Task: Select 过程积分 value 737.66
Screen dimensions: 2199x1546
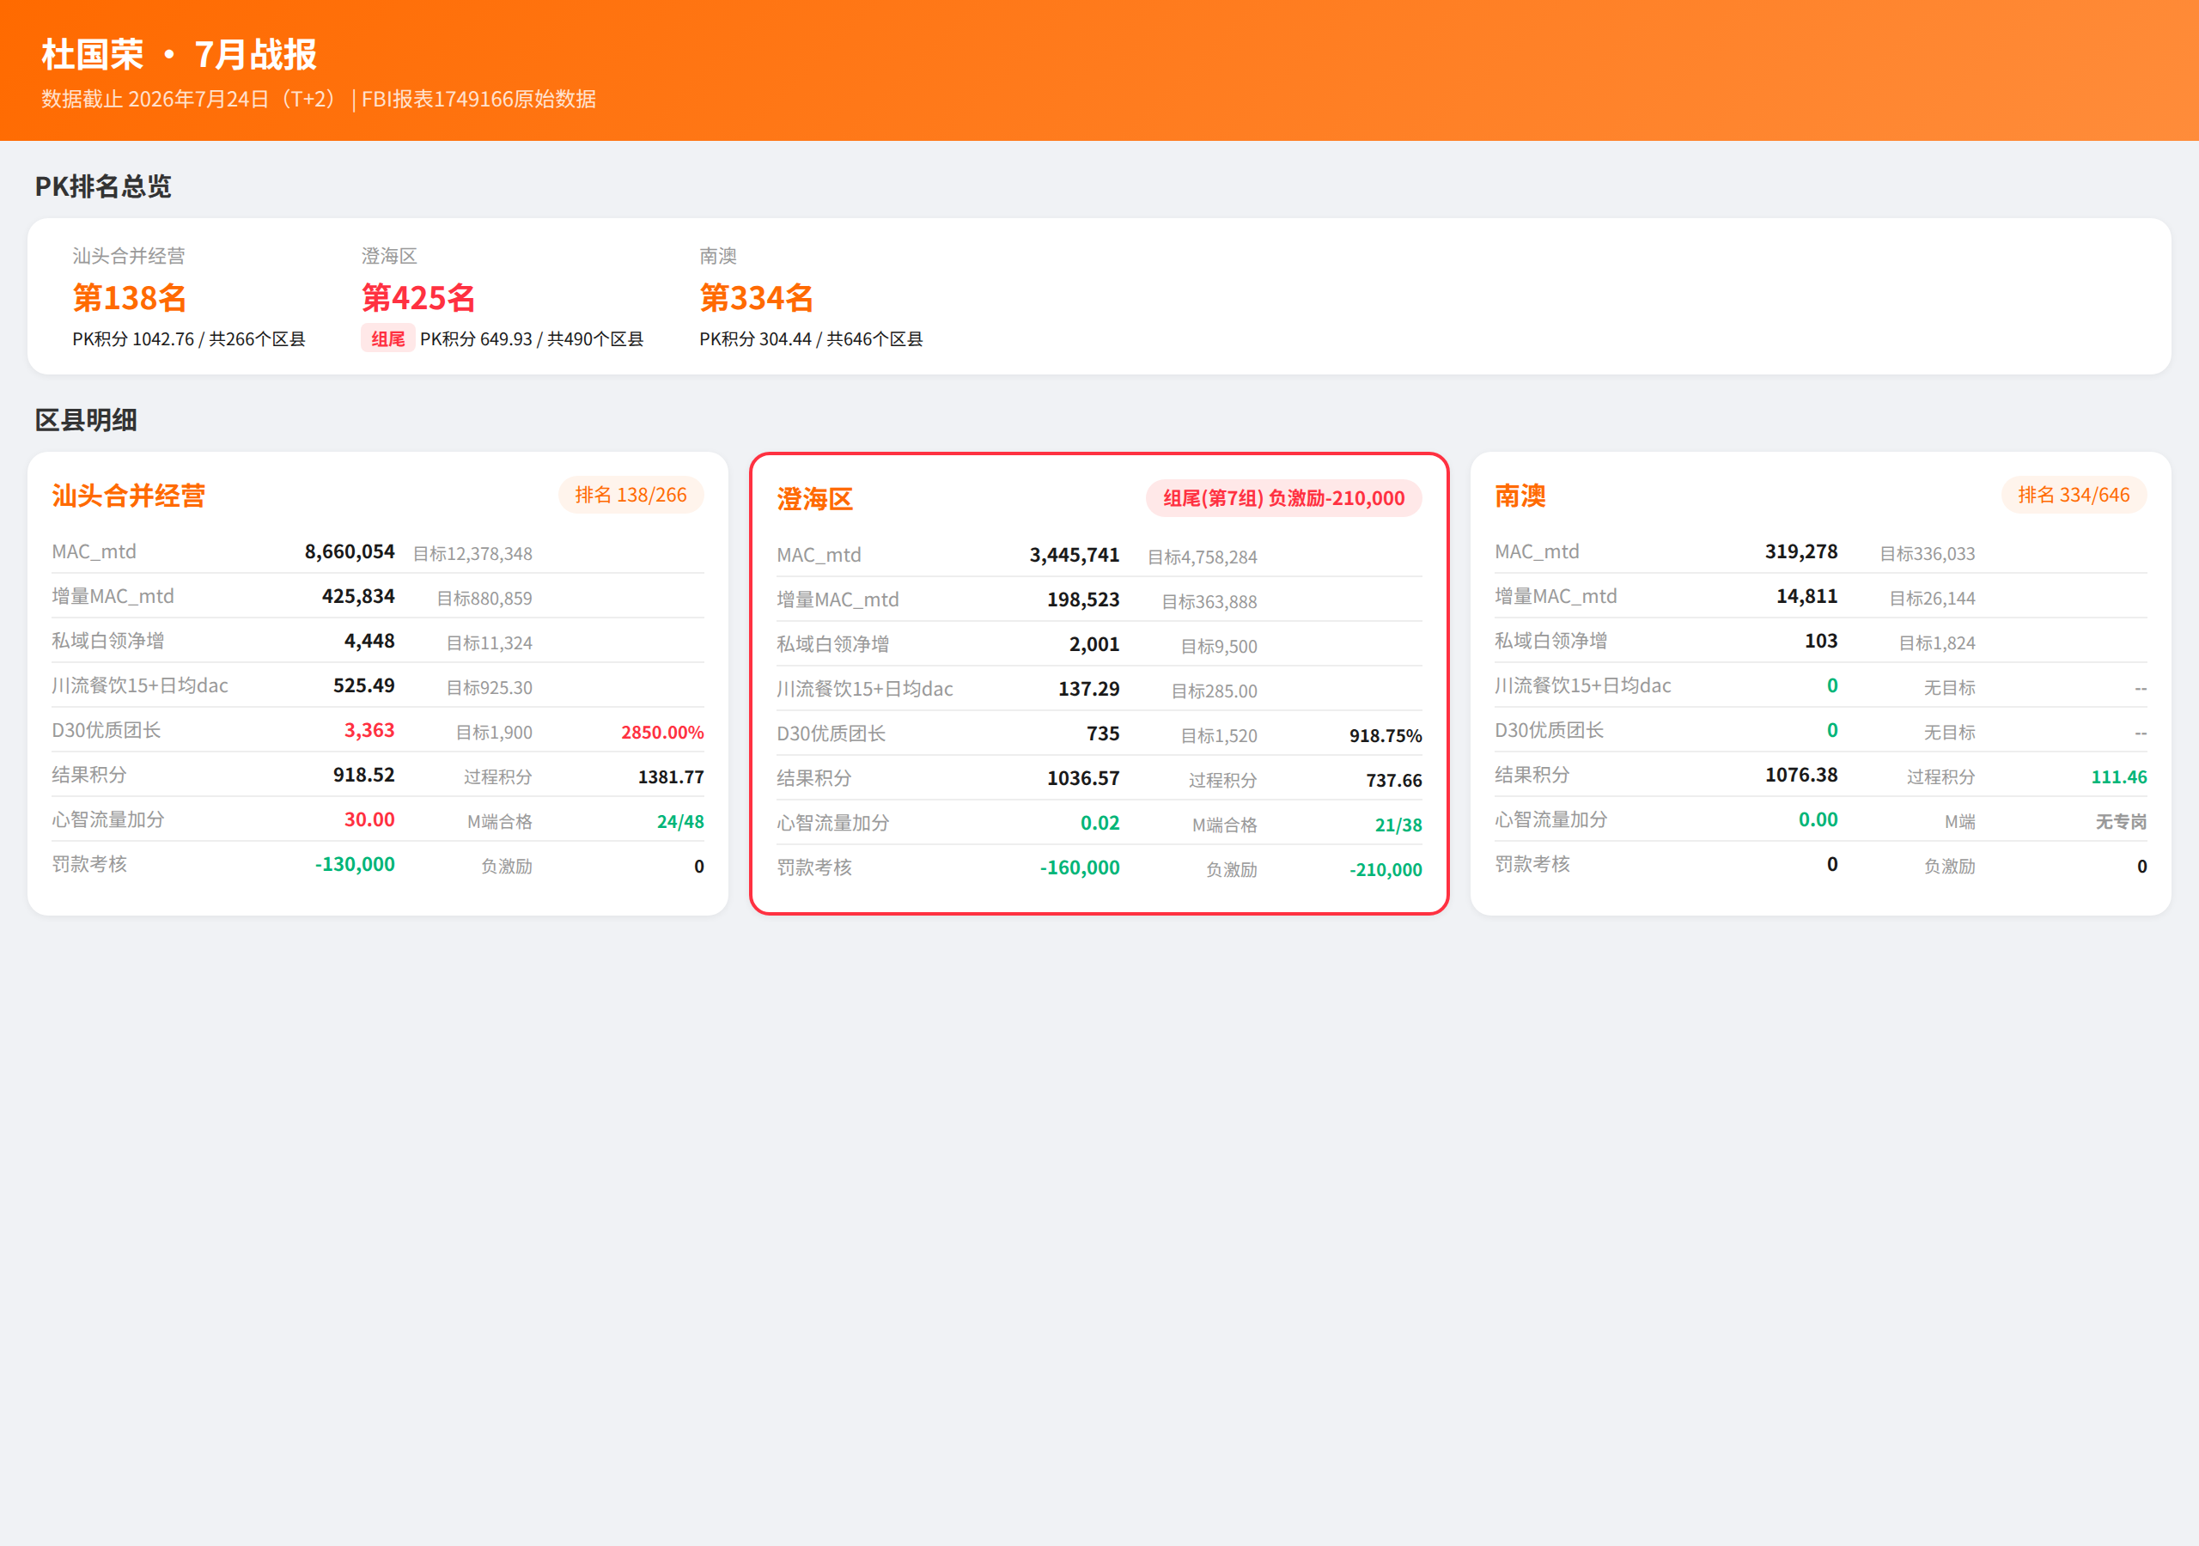Action: tap(1394, 781)
